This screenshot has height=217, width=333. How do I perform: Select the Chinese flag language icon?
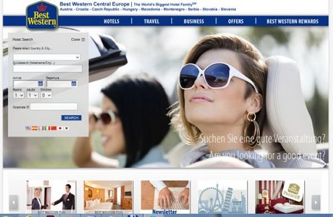click(53, 128)
